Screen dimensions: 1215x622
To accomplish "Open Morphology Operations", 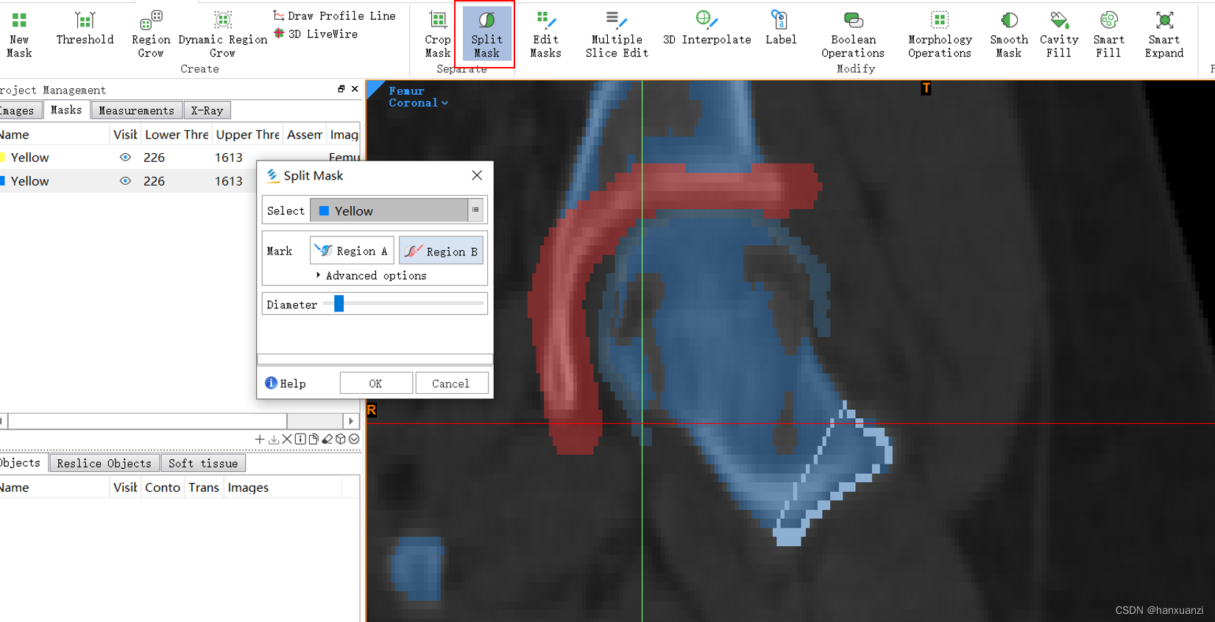I will pos(940,34).
